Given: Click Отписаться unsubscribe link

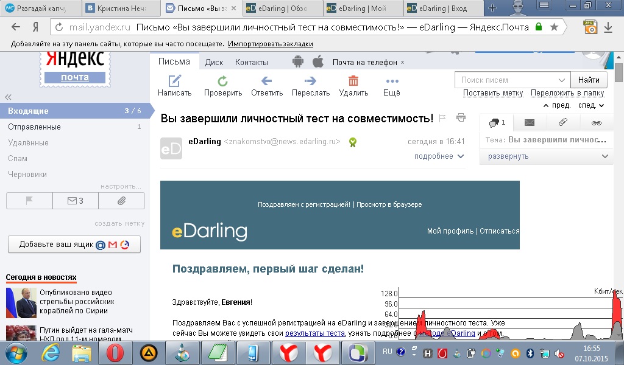Looking at the screenshot, I should coord(500,231).
